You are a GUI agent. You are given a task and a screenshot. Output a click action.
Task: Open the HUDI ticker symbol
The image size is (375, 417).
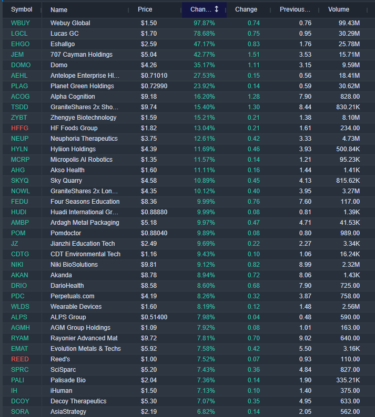pos(18,212)
